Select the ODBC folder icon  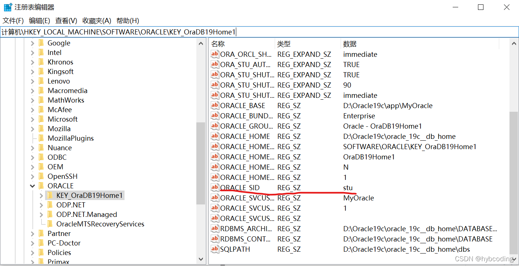[x=41, y=157]
